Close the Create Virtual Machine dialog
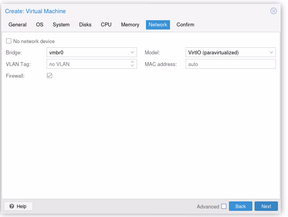Viewport: 288px width, 217px height. tap(274, 11)
